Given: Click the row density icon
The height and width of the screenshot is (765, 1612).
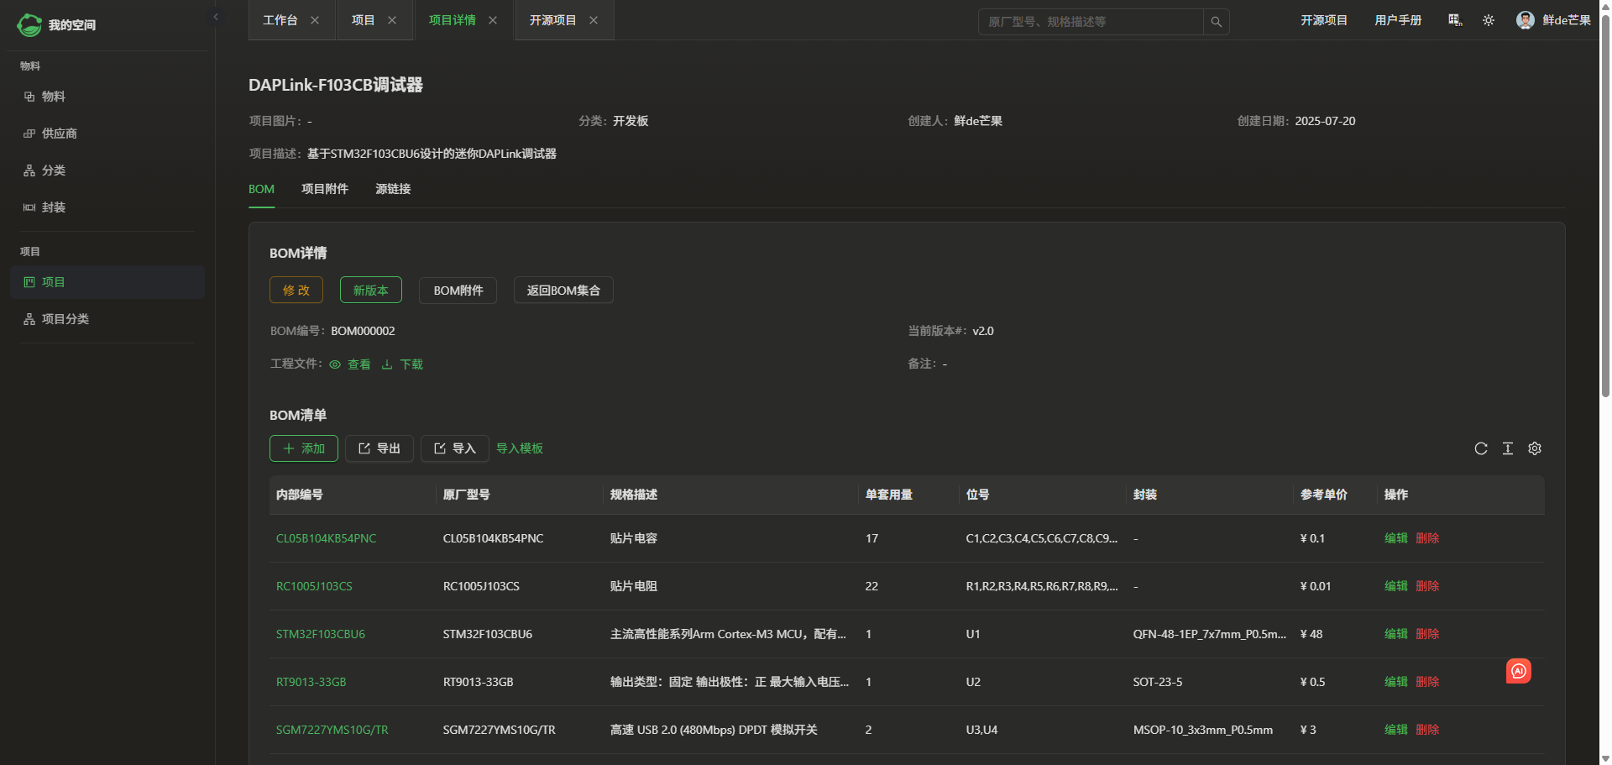Looking at the screenshot, I should coord(1508,448).
